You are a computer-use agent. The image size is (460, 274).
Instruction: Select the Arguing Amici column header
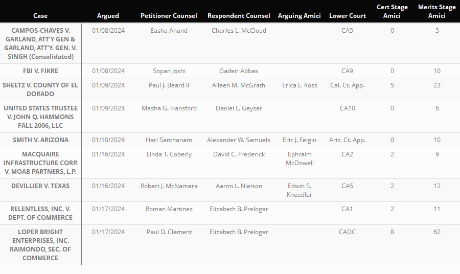point(300,16)
